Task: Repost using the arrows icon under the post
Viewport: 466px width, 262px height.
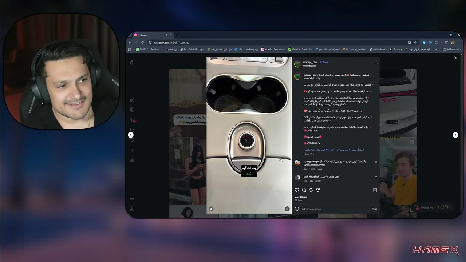Action: tap(311, 190)
